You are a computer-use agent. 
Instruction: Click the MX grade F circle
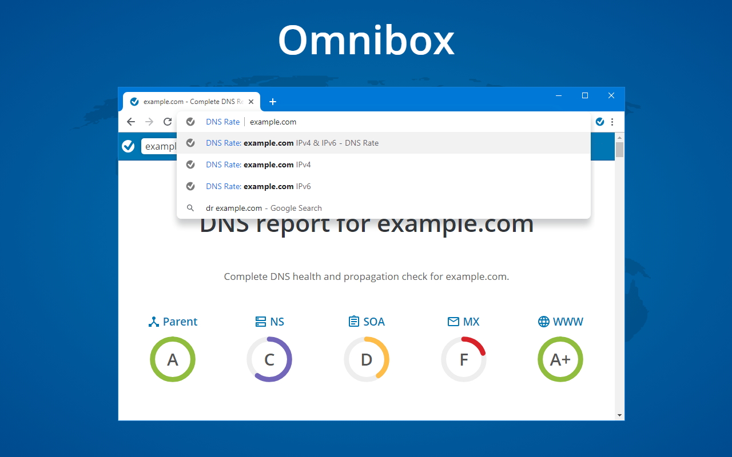tap(464, 359)
